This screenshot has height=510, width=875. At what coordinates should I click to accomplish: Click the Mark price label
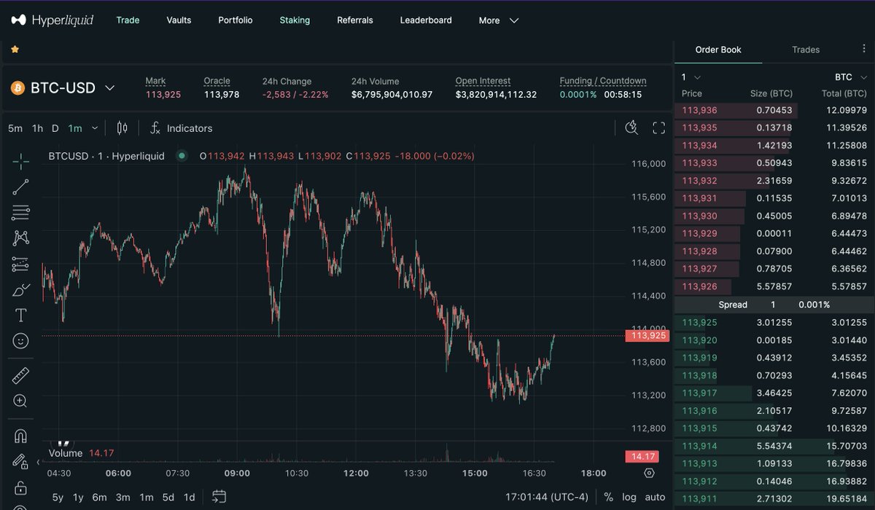pos(155,81)
